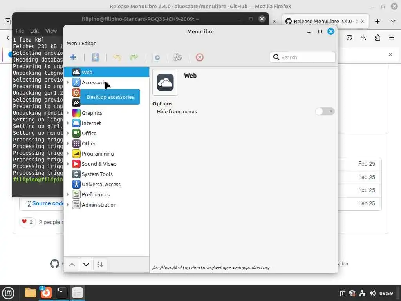Select the Internet cloud icon

pos(76,123)
